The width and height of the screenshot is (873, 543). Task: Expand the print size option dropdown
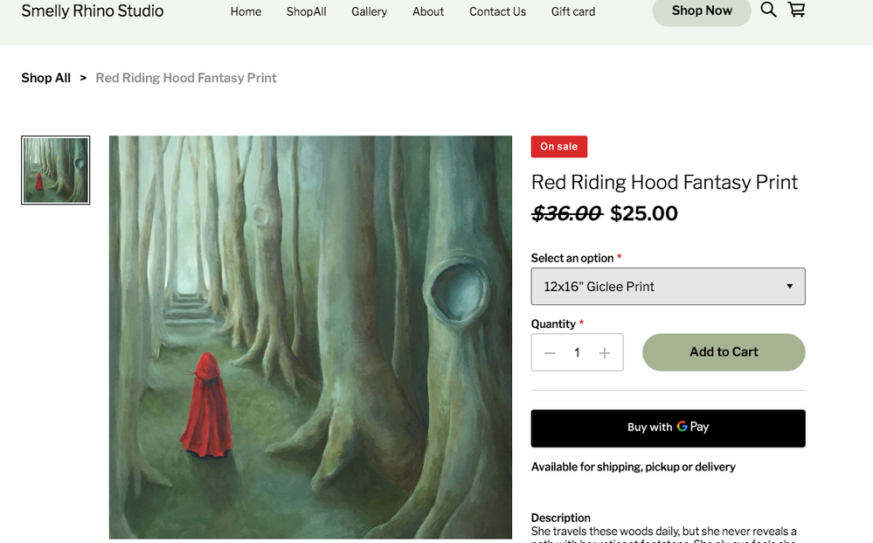coord(668,287)
